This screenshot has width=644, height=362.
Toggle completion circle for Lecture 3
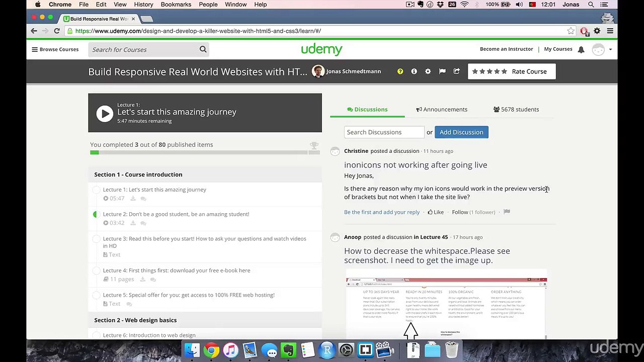coord(96,239)
